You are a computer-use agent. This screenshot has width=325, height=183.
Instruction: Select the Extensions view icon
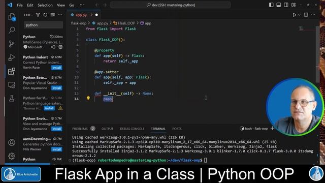[x=12, y=71]
